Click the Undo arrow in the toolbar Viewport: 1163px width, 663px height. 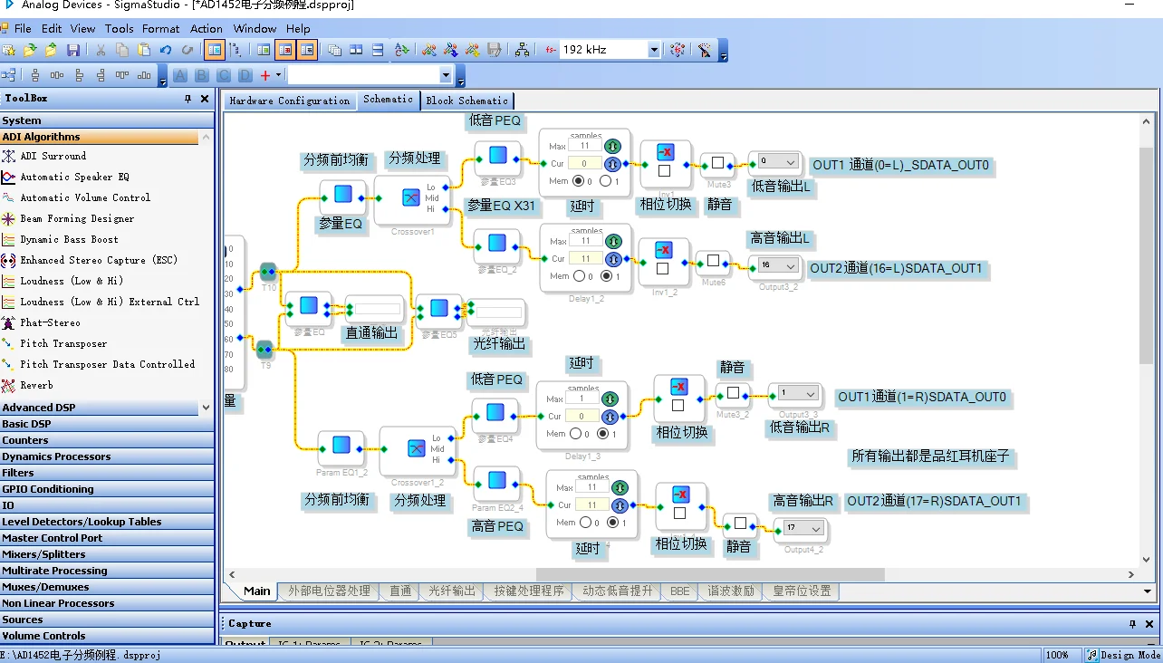click(x=166, y=50)
